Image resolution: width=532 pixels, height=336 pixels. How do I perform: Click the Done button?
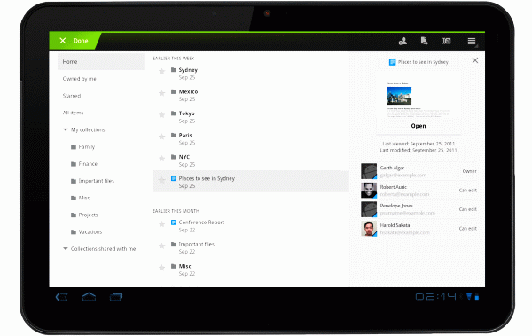(74, 41)
